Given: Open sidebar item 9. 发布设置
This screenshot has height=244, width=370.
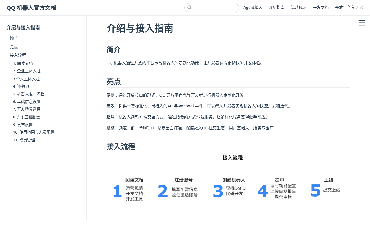Looking at the screenshot, I should point(23,125).
